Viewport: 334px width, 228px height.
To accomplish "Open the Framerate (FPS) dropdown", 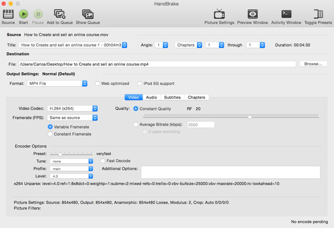I will coord(73,118).
